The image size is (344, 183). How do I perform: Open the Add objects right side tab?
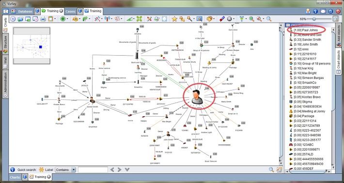point(338,35)
